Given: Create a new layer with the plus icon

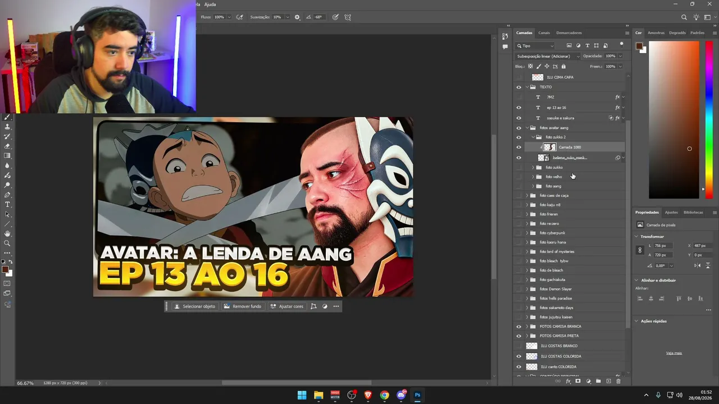Looking at the screenshot, I should [608, 381].
